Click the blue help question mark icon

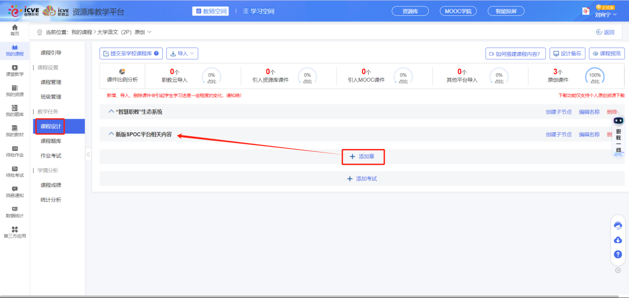coord(618,254)
